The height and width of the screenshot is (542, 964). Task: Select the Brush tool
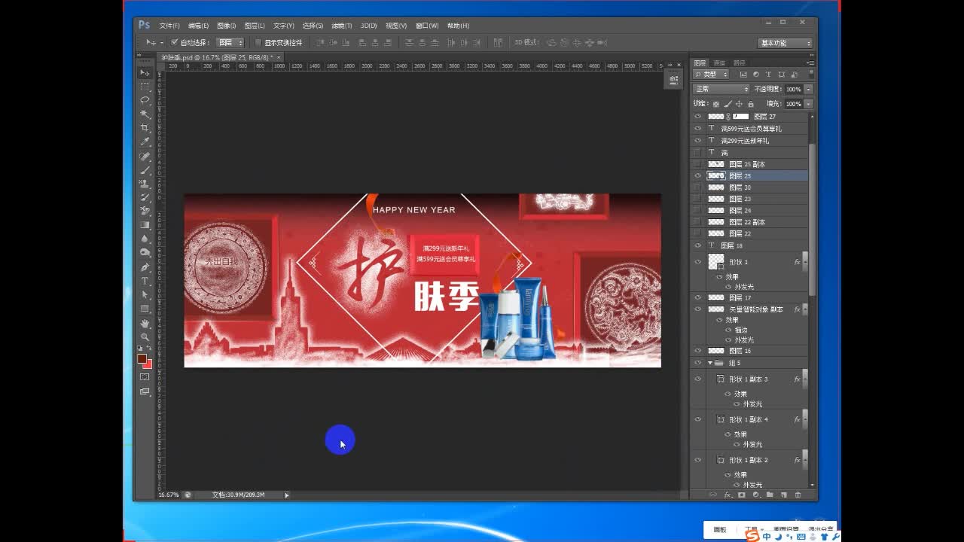point(145,170)
